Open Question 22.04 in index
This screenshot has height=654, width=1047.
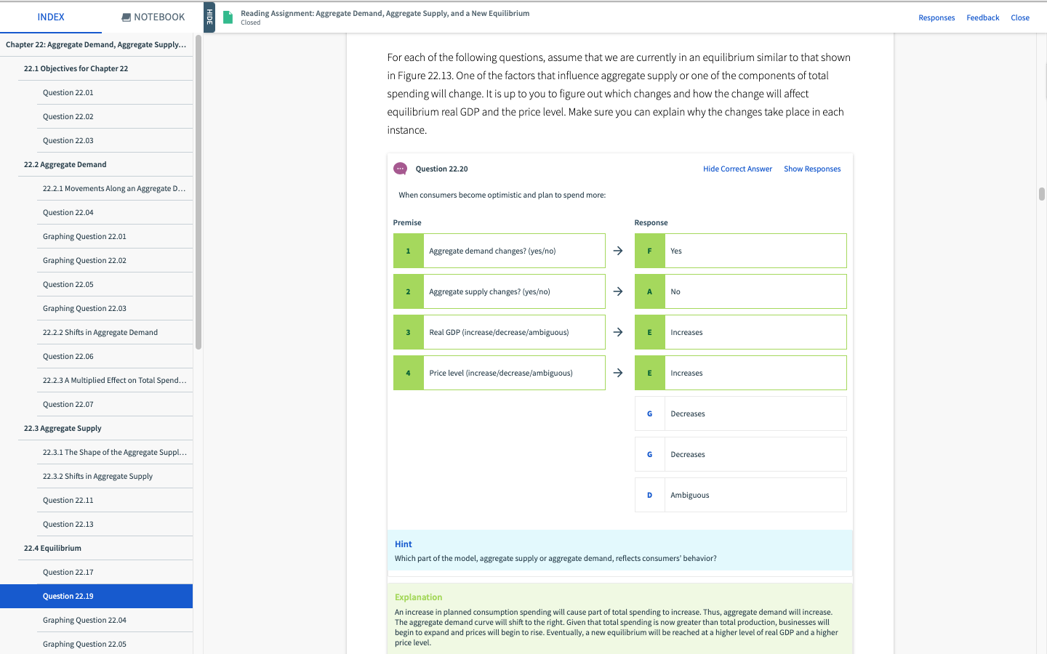click(x=115, y=212)
